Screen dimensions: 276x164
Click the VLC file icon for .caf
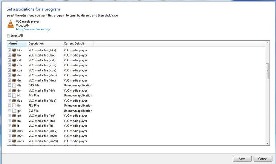click(x=14, y=60)
